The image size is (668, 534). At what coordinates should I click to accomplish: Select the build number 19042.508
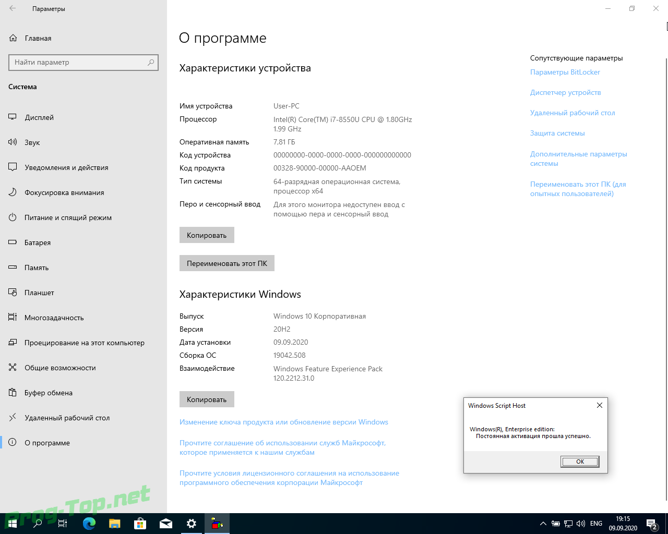(290, 355)
